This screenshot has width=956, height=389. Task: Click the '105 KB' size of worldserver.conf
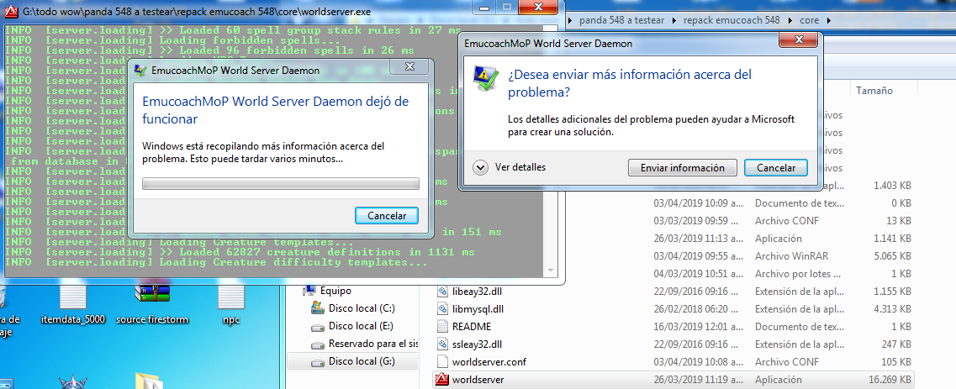coord(897,361)
